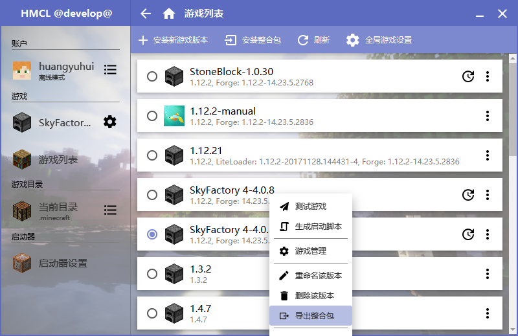The width and height of the screenshot is (518, 336).
Task: Click the 刷新 refresh button
Action: [x=313, y=40]
